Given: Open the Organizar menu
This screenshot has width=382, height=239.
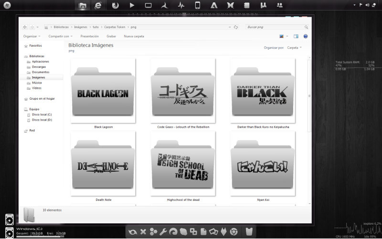Looking at the screenshot, I should (32, 36).
